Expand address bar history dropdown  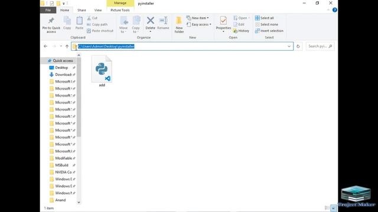(289, 46)
